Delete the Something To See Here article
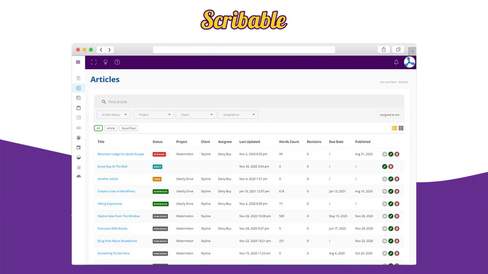 click(397, 253)
